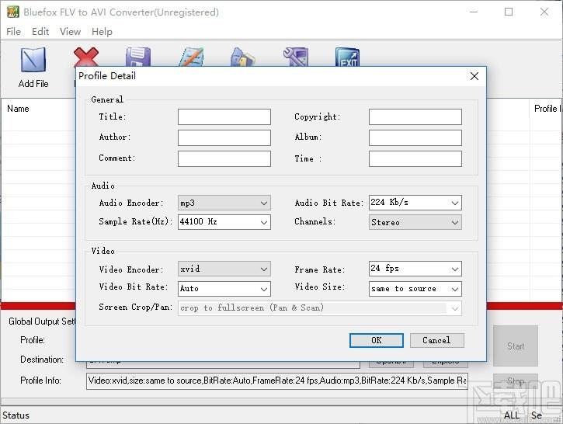Open the Audio Encoder dropdown
This screenshot has height=424, width=563.
224,203
